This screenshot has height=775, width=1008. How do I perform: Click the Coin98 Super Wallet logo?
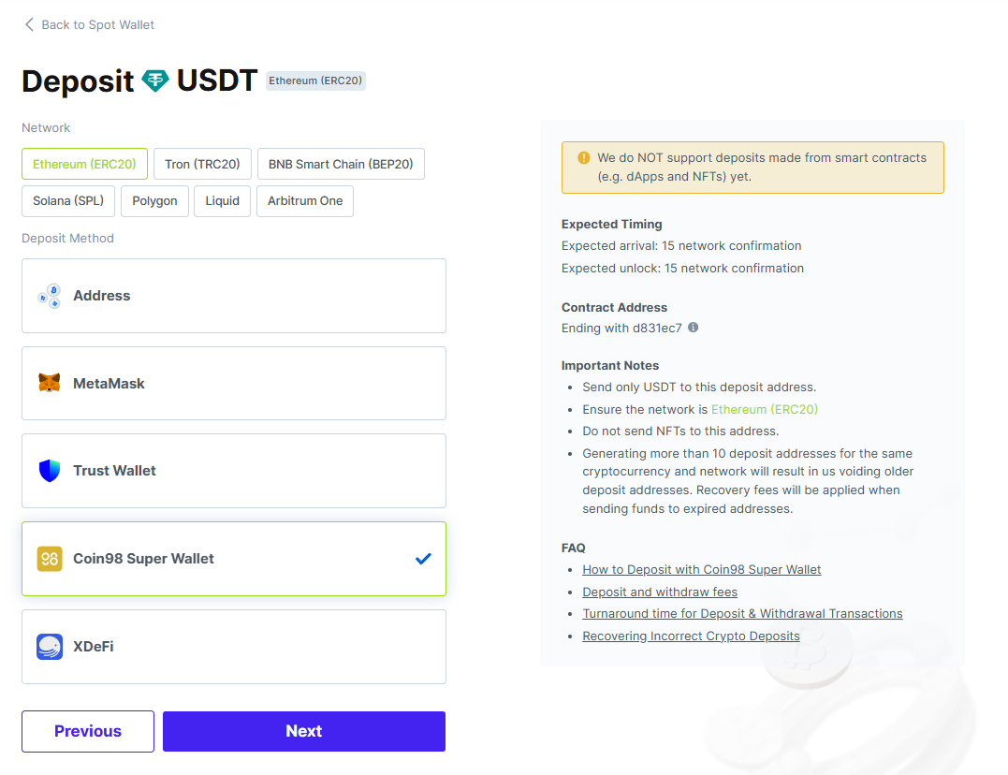[50, 559]
